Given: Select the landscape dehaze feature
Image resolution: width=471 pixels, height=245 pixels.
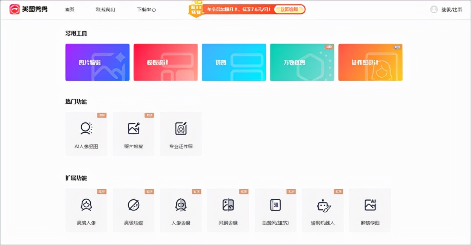Looking at the screenshot, I should tap(228, 210).
